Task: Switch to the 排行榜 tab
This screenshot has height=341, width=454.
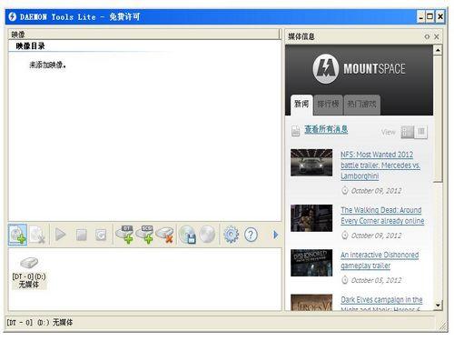Action: (x=328, y=105)
